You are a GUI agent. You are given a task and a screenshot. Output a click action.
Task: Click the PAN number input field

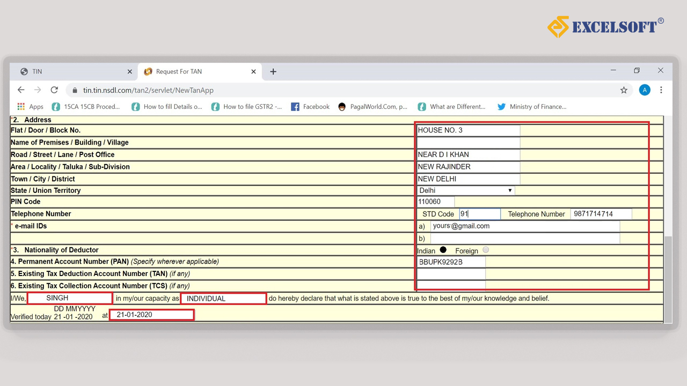click(x=451, y=262)
